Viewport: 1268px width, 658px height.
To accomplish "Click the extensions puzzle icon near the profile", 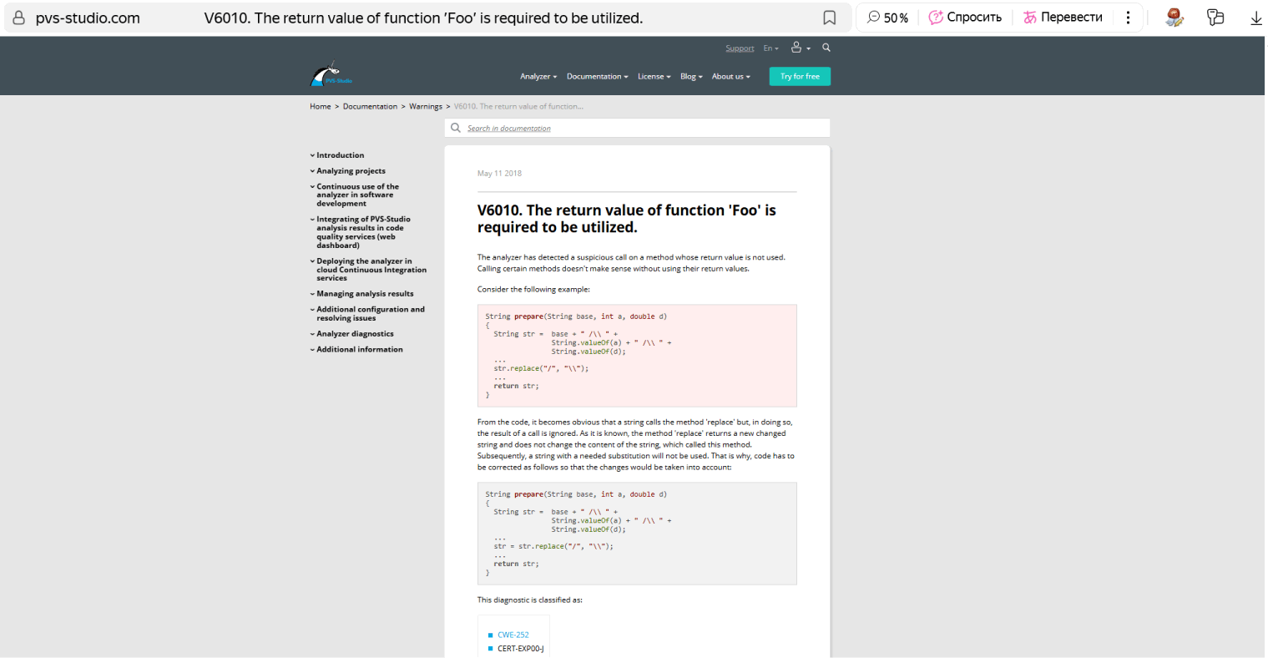I will click(1215, 17).
